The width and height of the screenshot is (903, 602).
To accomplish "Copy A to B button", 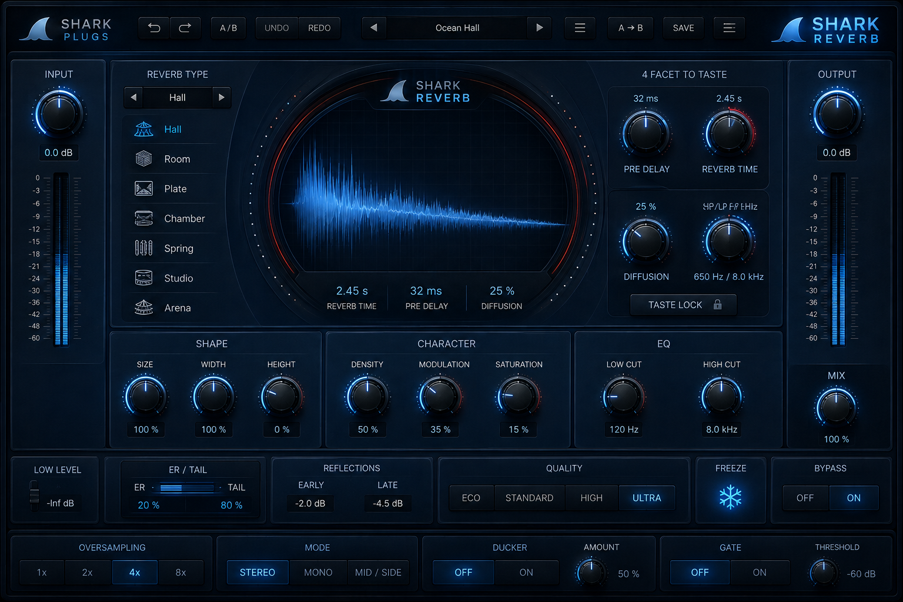I will (x=630, y=28).
